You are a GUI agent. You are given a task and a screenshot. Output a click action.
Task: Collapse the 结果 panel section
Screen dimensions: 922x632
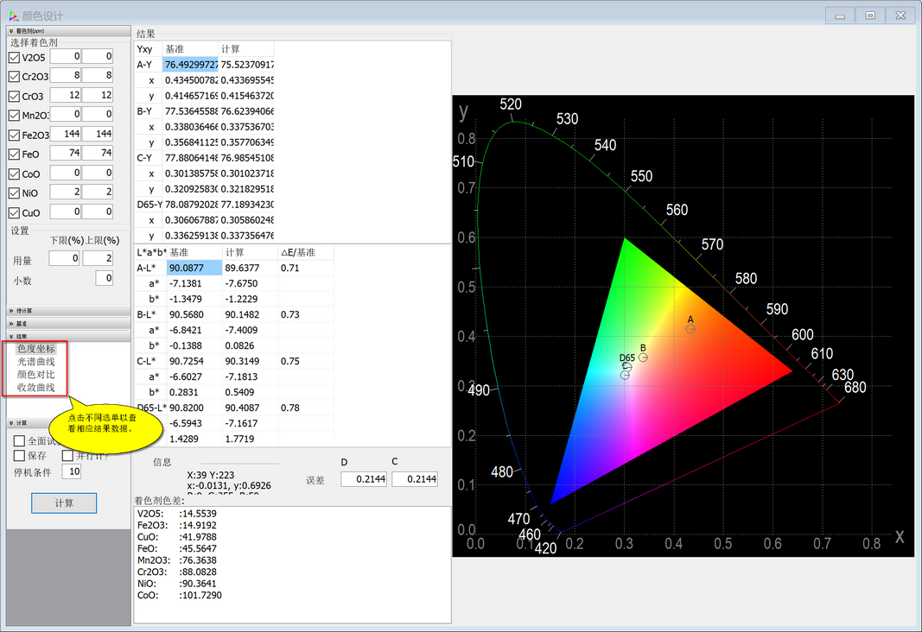pos(68,336)
